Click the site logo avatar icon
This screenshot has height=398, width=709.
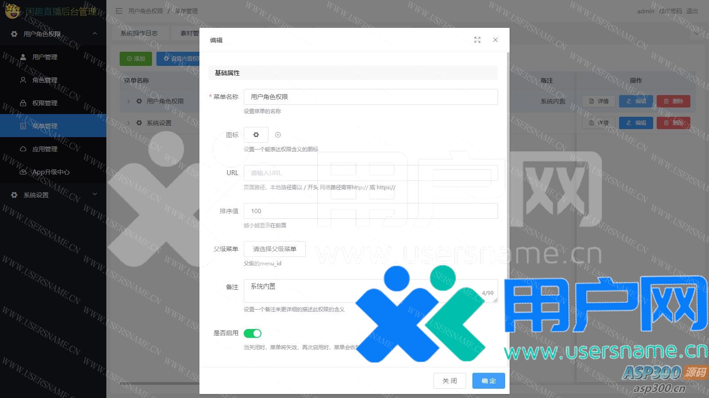pyautogui.click(x=12, y=11)
